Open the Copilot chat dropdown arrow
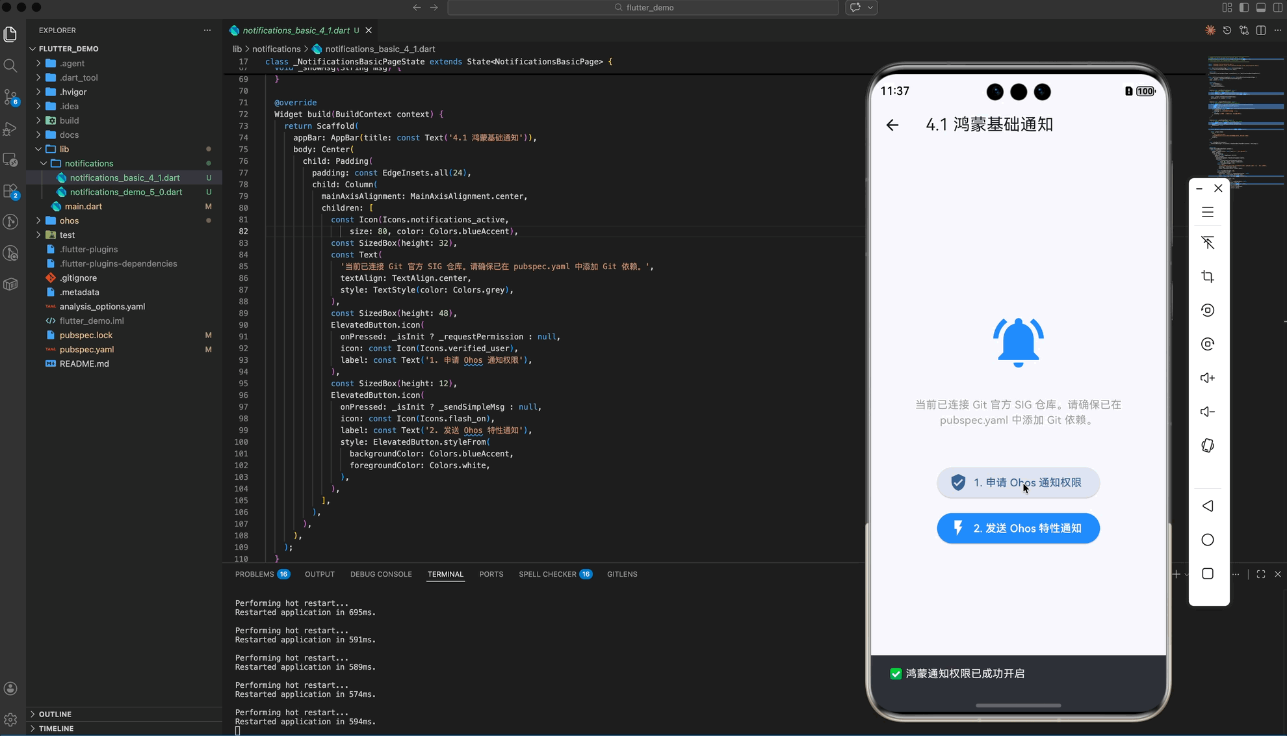 point(870,8)
